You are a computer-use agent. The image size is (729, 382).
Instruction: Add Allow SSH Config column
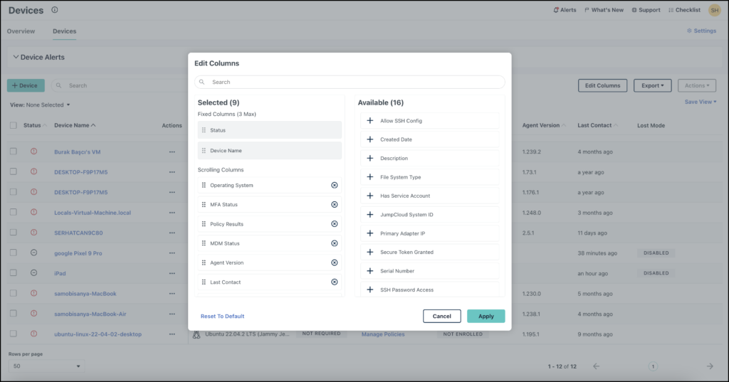point(370,121)
